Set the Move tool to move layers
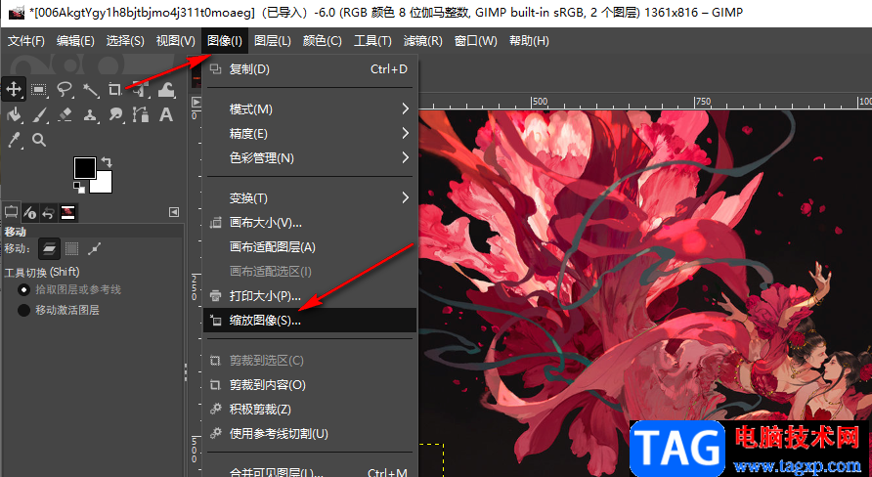 tap(49, 249)
